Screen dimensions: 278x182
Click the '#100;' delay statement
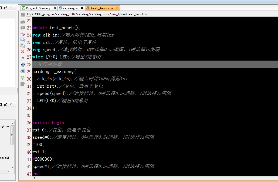tap(38, 144)
